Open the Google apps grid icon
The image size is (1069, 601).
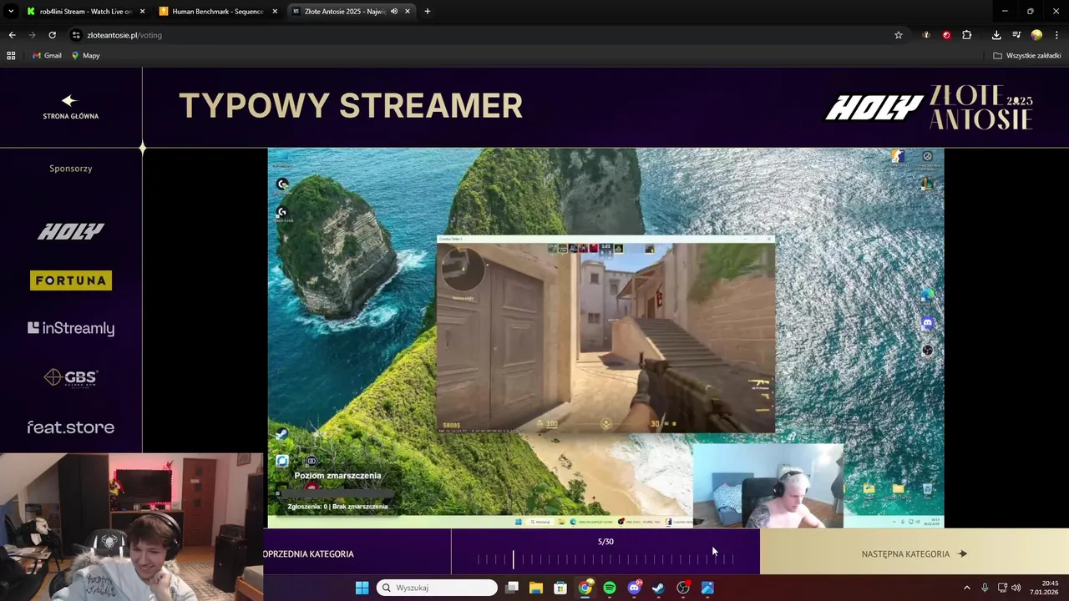[11, 56]
